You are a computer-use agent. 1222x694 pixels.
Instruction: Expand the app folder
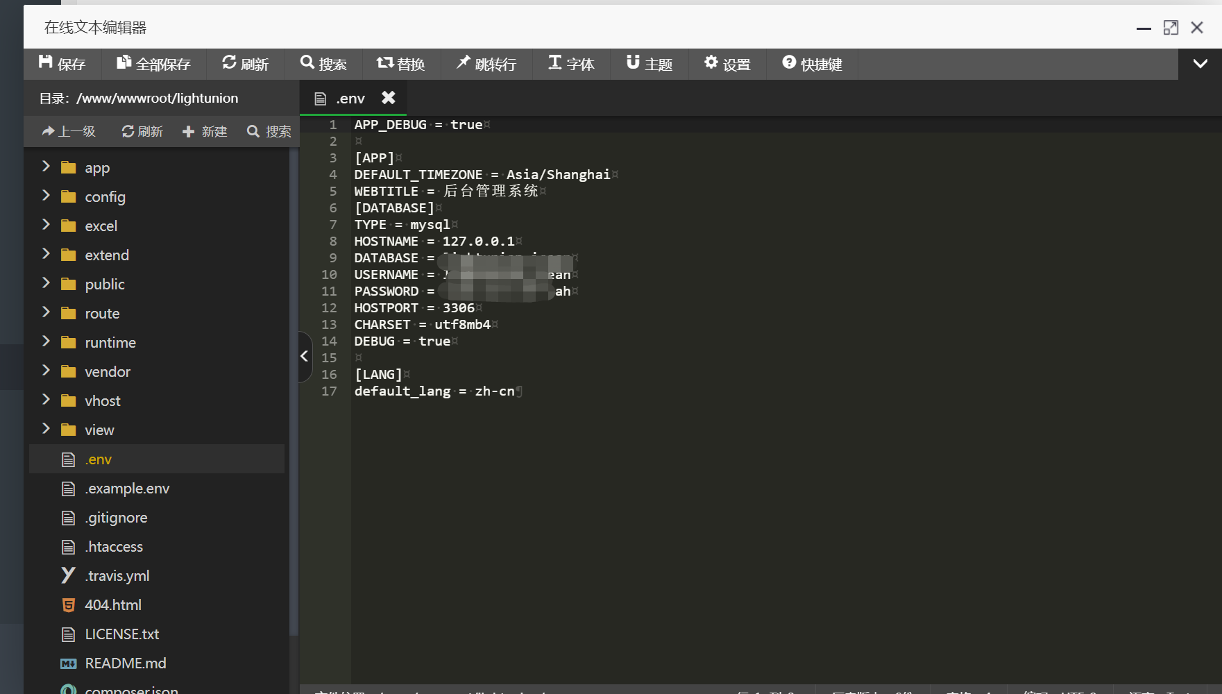(x=46, y=167)
